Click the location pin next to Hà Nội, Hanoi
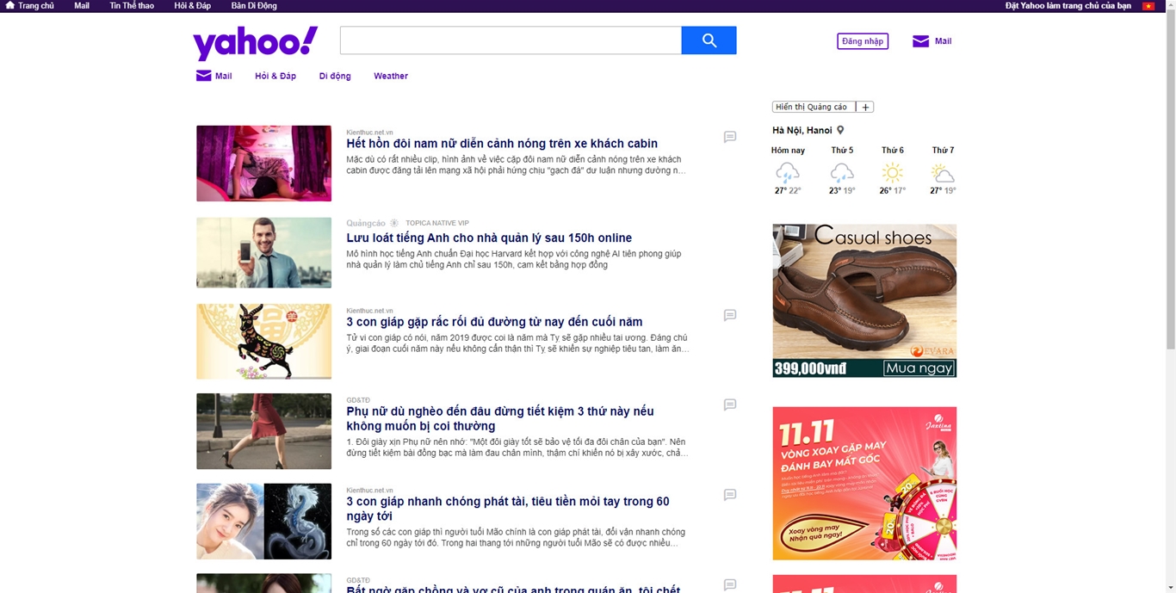 point(840,129)
